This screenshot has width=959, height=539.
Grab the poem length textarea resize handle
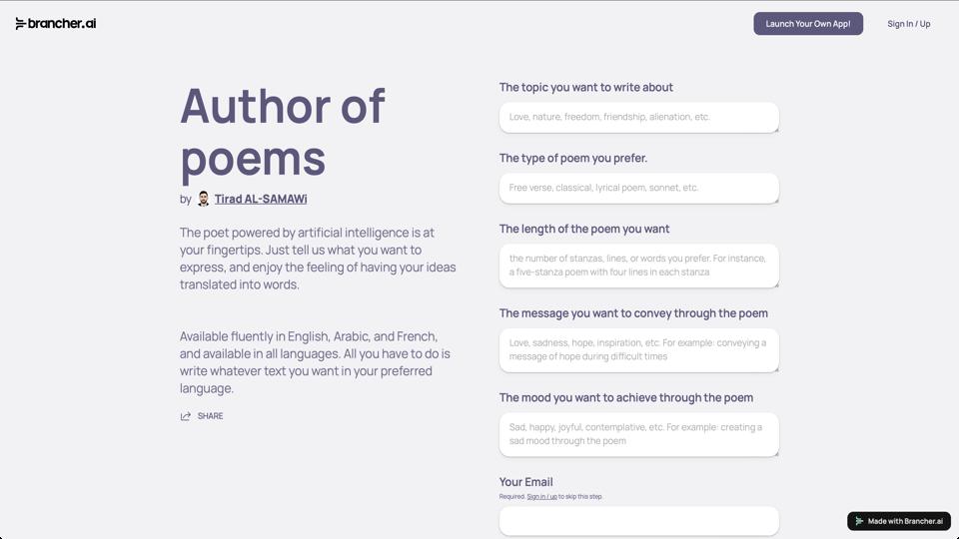point(775,284)
